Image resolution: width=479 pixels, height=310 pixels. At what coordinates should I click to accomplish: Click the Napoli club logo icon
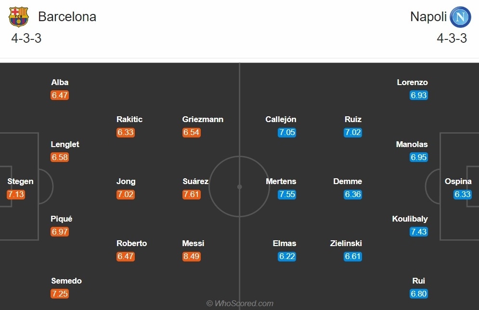(460, 17)
